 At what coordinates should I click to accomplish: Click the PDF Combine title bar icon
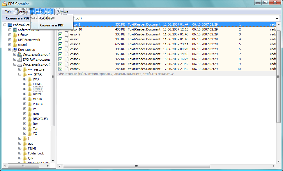pos(4,3)
